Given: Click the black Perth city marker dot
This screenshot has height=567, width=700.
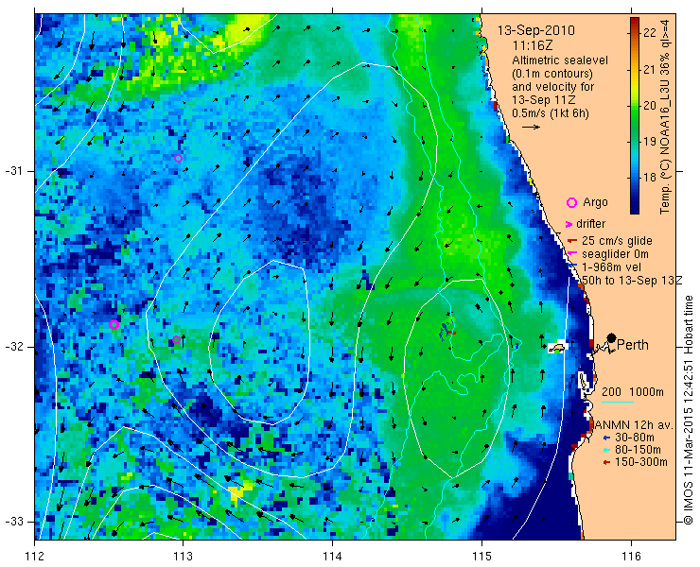Looking at the screenshot, I should coord(612,337).
